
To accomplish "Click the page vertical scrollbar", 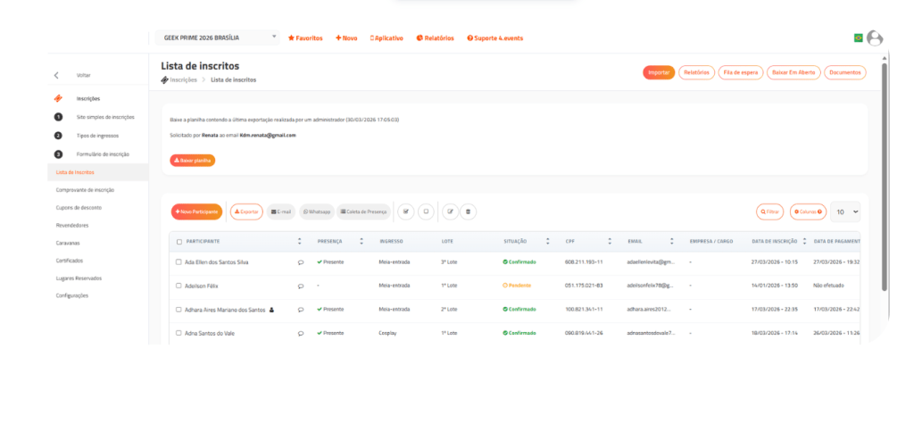I will 884,178.
